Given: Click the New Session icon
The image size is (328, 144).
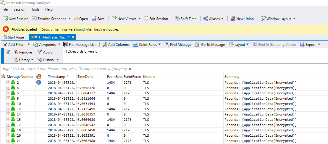Looking at the screenshot, I should click(x=5, y=19).
